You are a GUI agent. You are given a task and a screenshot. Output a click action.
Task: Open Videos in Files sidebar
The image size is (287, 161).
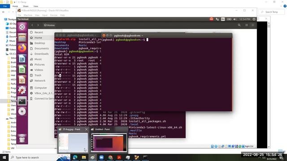pyautogui.click(x=39, y=70)
